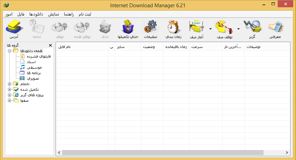
Task: Open the دانلودها menu
Action: 36,14
